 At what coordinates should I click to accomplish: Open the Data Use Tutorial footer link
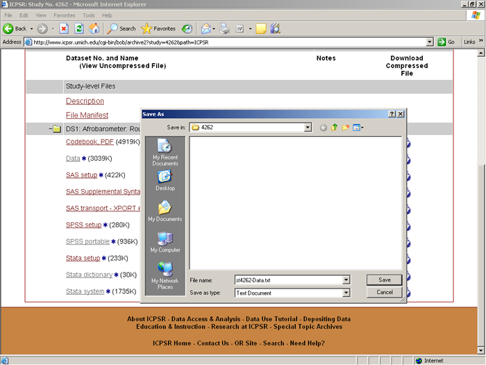(x=271, y=319)
